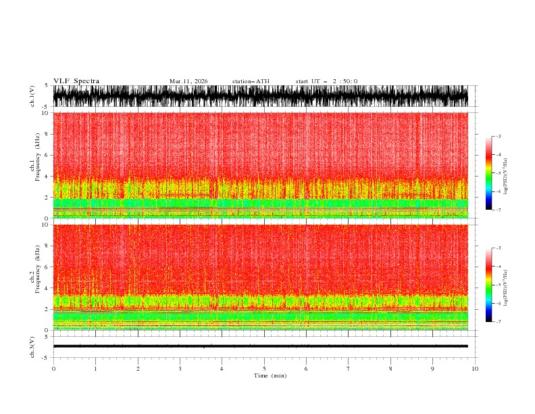Click the time axis tick label "1"

tap(95, 369)
